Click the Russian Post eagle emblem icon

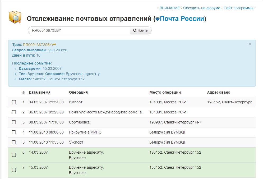pyautogui.click(x=158, y=19)
